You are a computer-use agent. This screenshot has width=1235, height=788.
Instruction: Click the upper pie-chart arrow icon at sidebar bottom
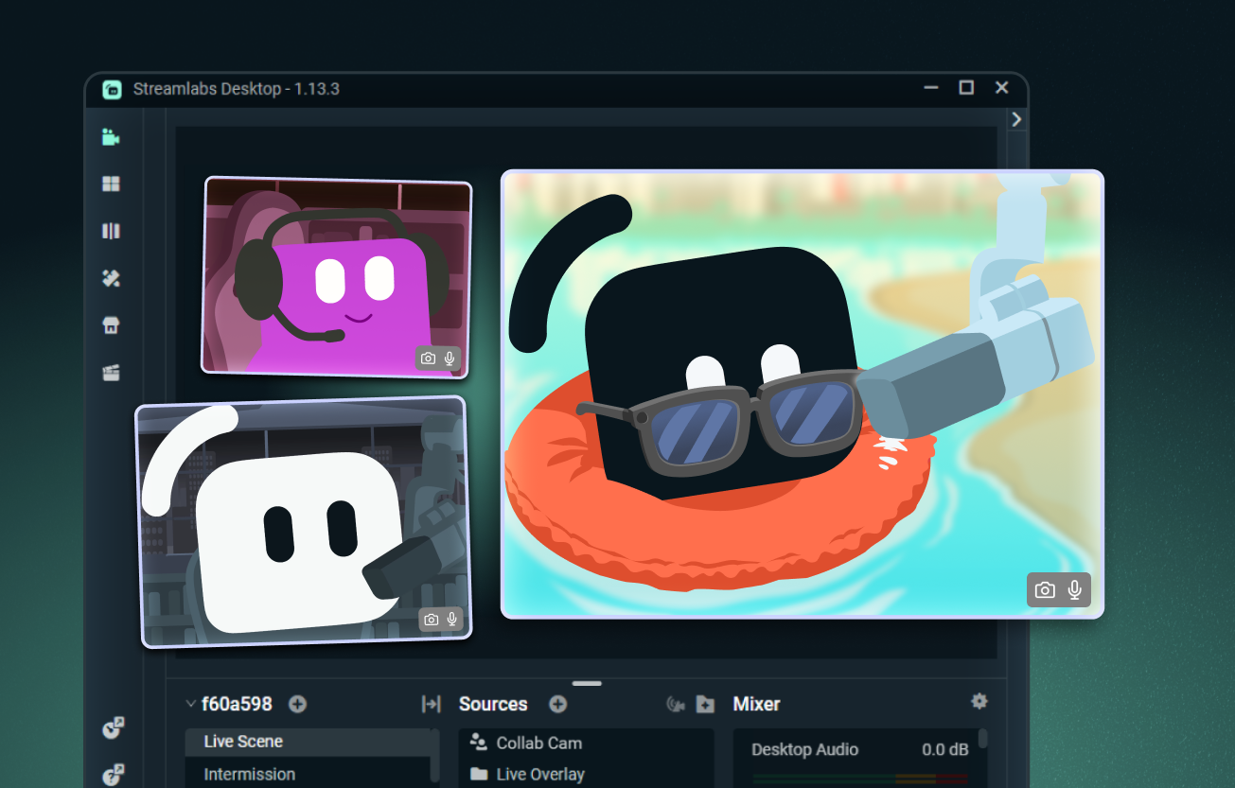click(114, 727)
